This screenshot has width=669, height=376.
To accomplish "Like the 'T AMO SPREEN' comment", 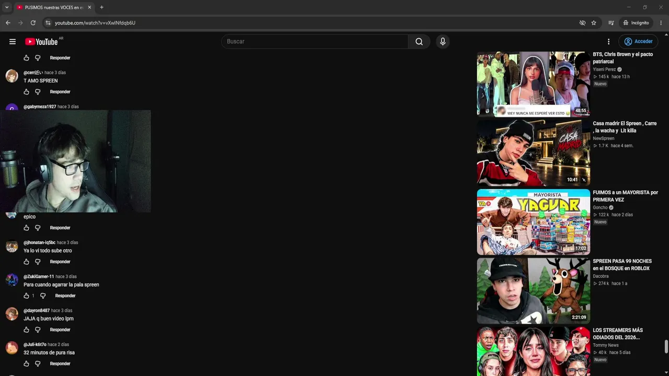I will pyautogui.click(x=27, y=92).
